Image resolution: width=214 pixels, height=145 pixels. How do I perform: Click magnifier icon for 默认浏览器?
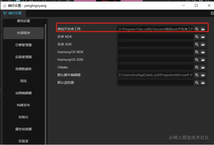tap(197, 82)
